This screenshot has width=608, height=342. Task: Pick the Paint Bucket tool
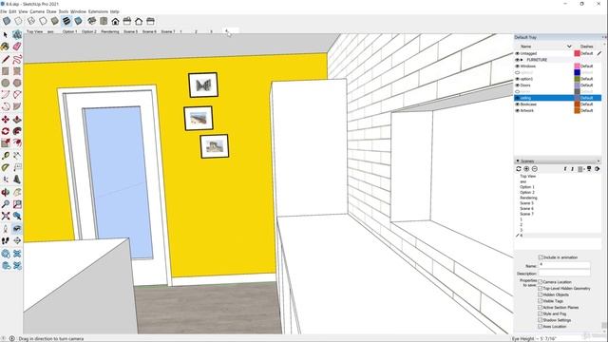(x=6, y=47)
